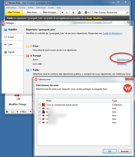The width and height of the screenshot is (135, 157).
Task: Click the 'Modifier l'Image' file label
Action: pyautogui.click(x=18, y=104)
